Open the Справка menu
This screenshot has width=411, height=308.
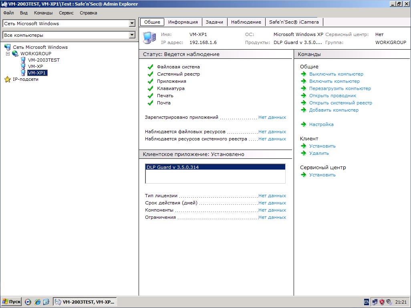coord(89,13)
